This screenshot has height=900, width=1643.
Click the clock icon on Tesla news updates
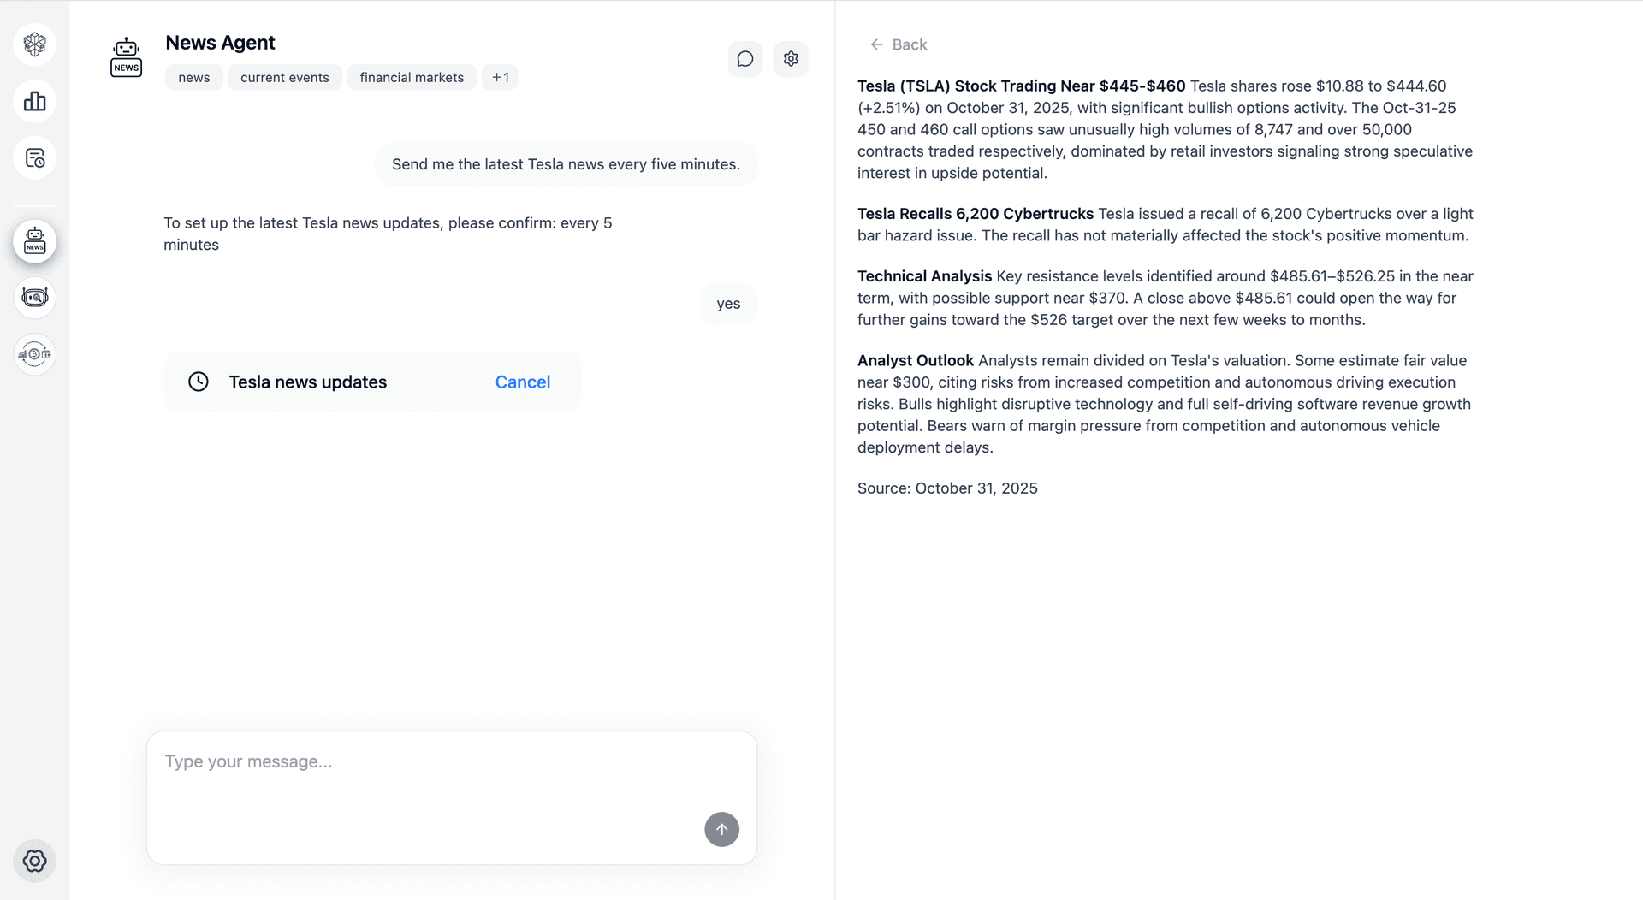tap(199, 382)
